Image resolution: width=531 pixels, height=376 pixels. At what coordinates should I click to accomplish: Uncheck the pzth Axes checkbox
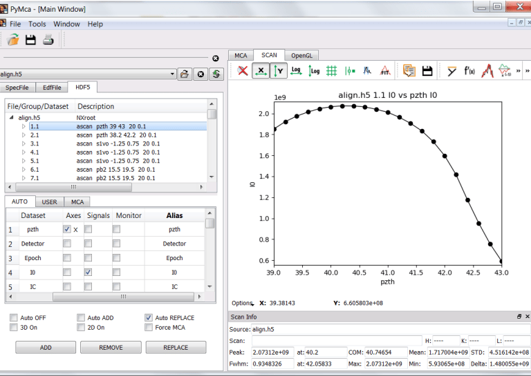(x=67, y=229)
